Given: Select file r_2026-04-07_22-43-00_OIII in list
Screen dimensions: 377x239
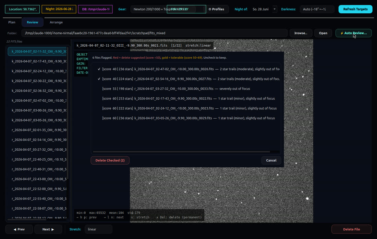Looking at the screenshot, I should 37,179.
